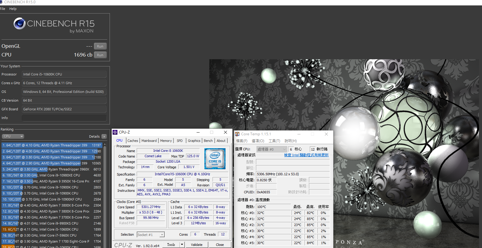
Task: Click Core Temp frequency 5306.50MHz field
Action: (x=293, y=174)
